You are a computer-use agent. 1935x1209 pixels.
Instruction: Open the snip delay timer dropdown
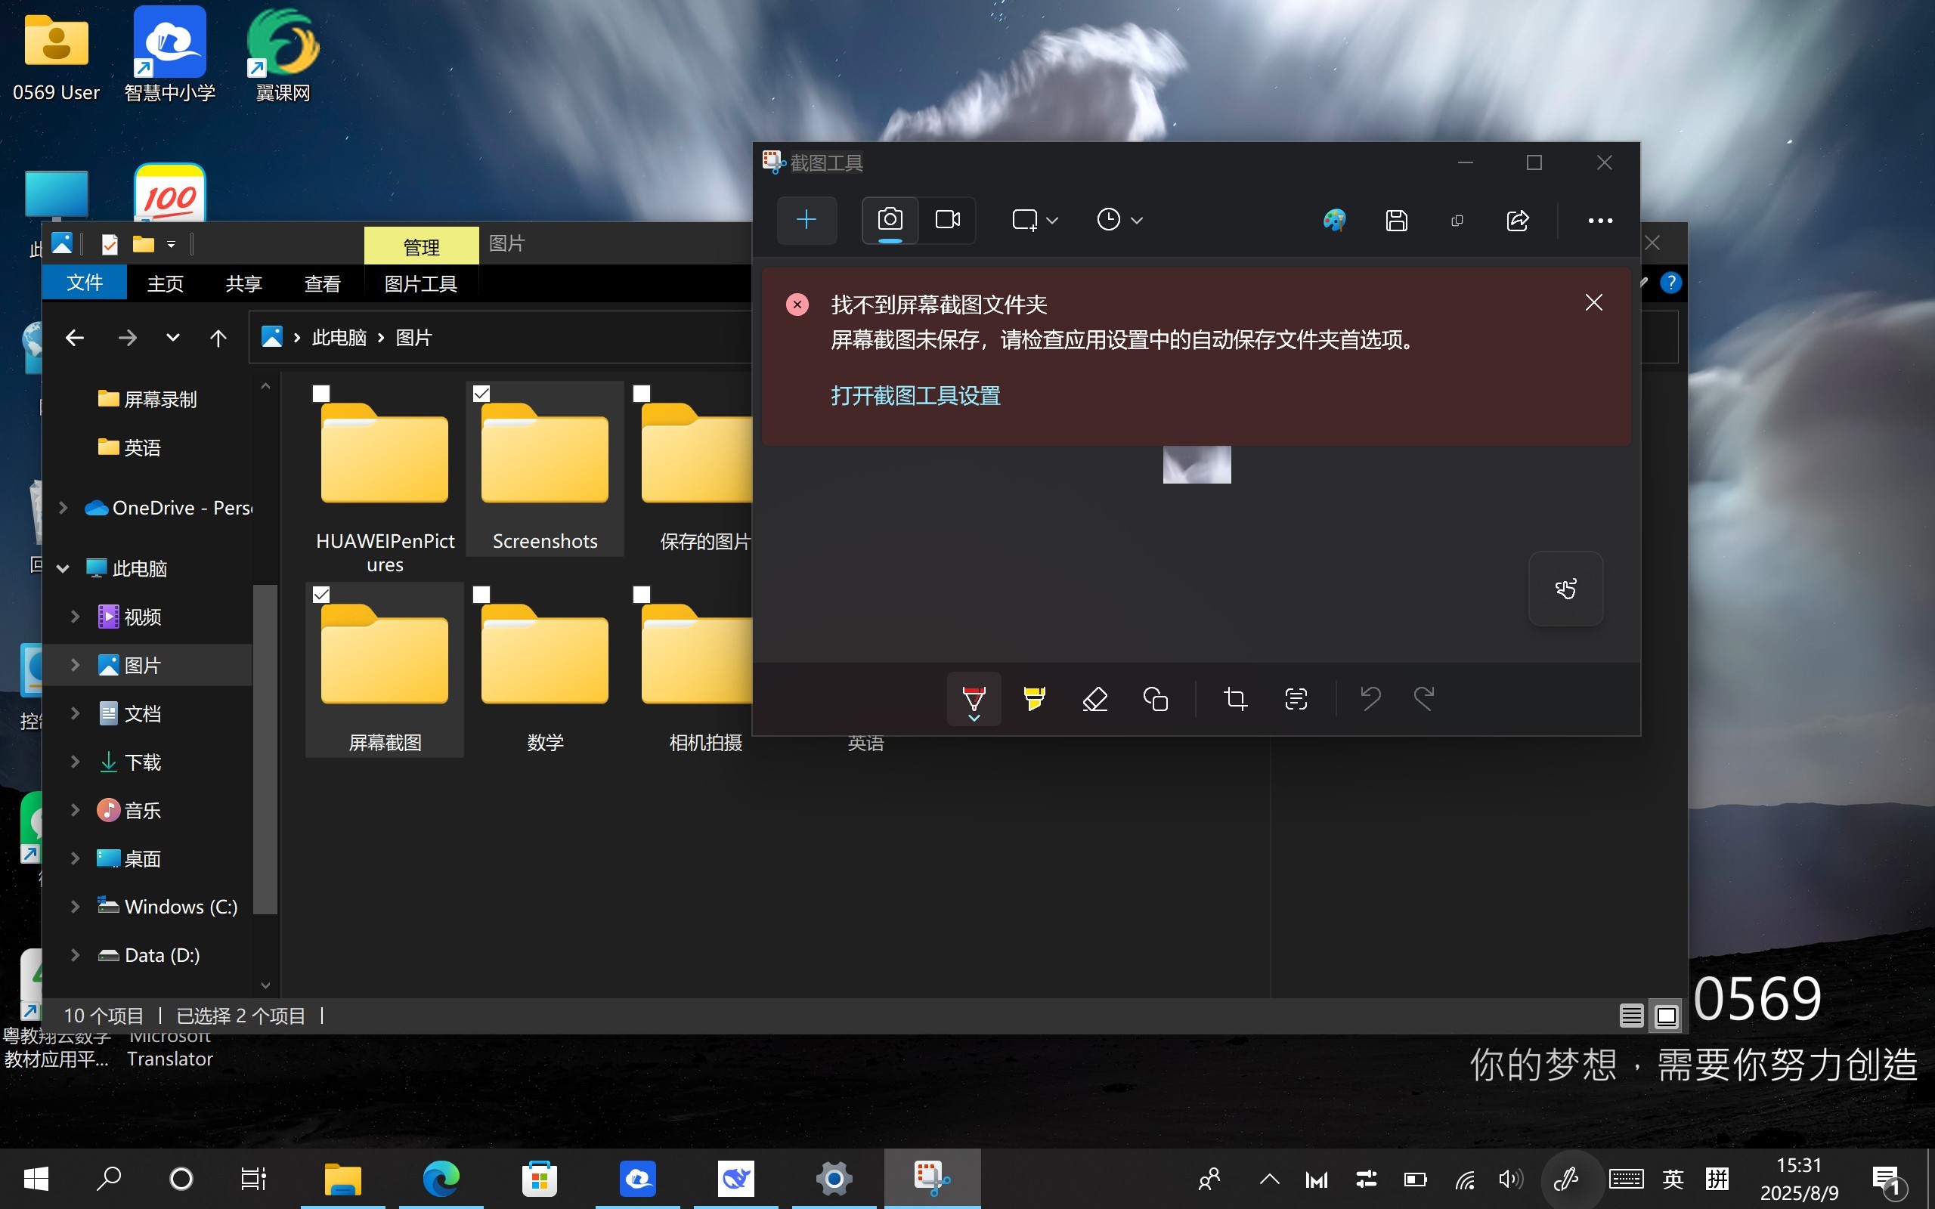[x=1138, y=219]
